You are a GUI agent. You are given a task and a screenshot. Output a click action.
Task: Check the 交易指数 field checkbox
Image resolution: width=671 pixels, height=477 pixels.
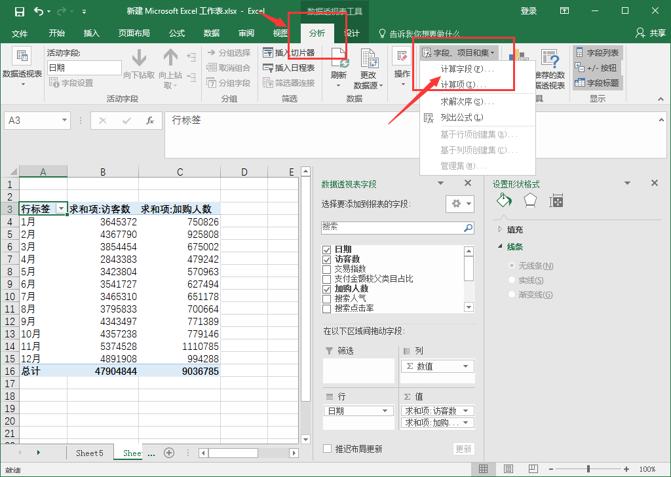(327, 269)
